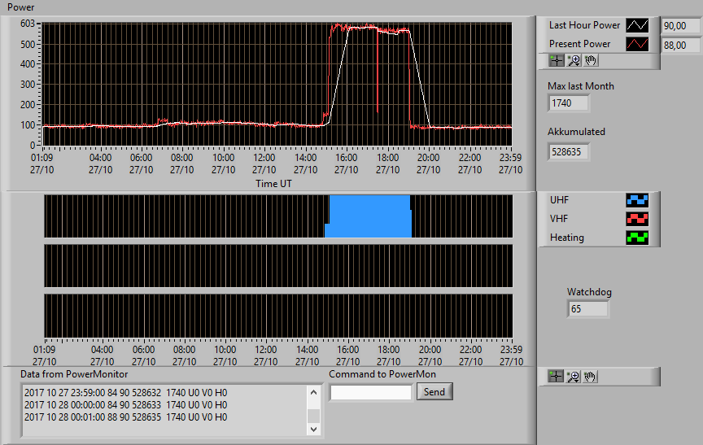Click the Present Power 88,00 value box
Viewport: 703px width, 445px height.
click(x=682, y=46)
